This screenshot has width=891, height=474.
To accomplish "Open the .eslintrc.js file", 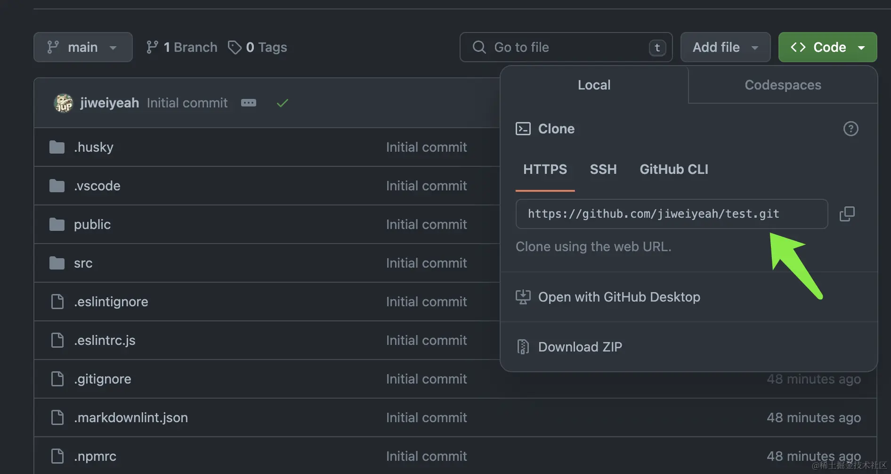I will pyautogui.click(x=105, y=340).
